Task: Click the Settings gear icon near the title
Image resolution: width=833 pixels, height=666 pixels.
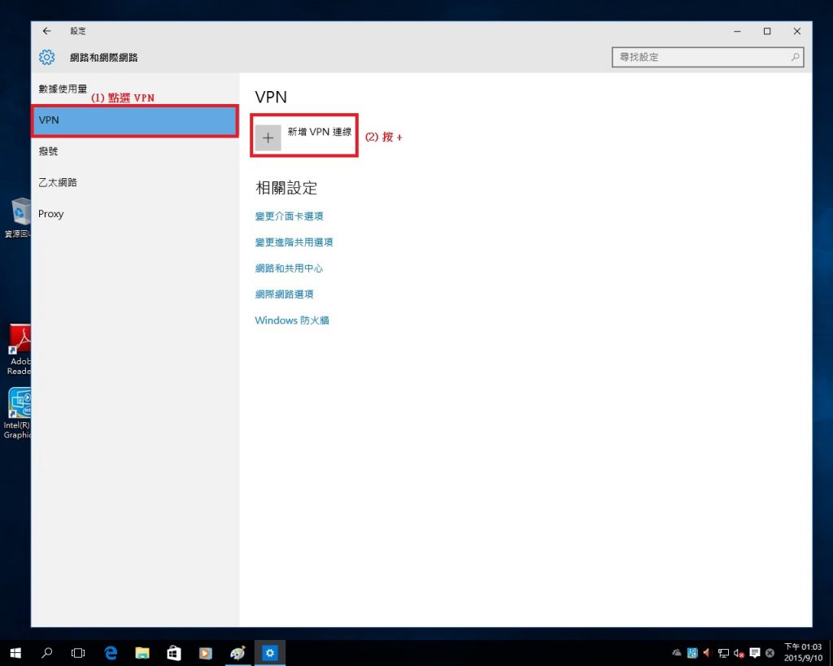Action: [46, 57]
